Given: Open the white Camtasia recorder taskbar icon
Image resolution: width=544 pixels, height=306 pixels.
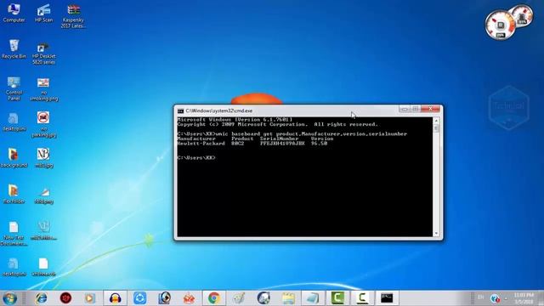Looking at the screenshot, I should (362, 298).
